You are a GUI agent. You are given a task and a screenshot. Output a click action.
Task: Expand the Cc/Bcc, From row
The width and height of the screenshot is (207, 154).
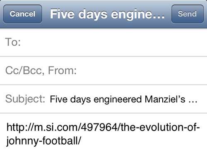103,71
